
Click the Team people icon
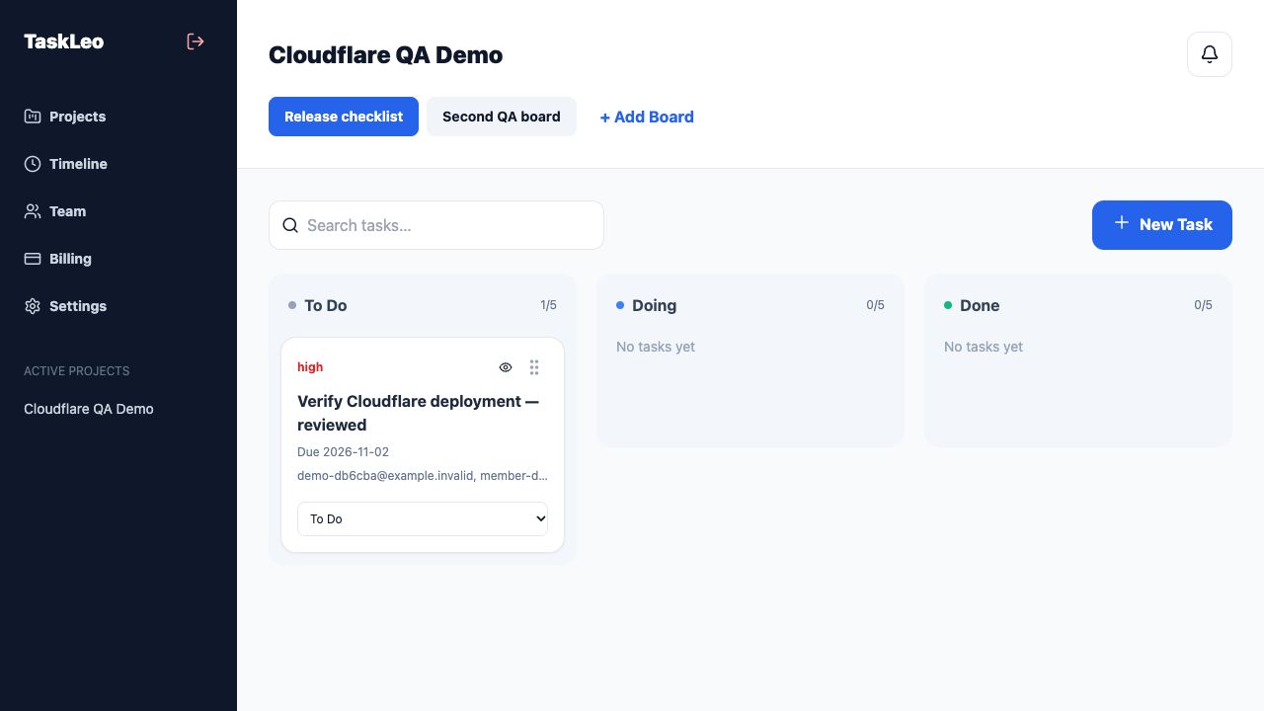pyautogui.click(x=33, y=211)
